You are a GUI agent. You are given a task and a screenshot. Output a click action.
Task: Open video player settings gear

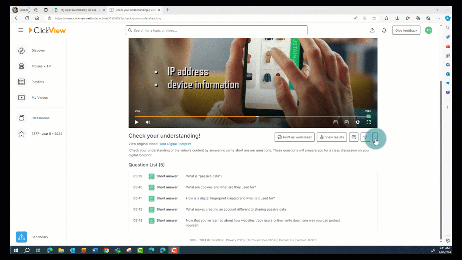[358, 122]
